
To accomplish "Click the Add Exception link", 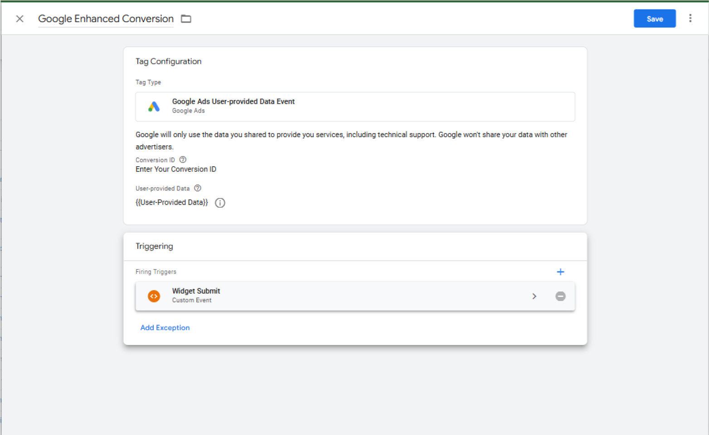I will 165,328.
